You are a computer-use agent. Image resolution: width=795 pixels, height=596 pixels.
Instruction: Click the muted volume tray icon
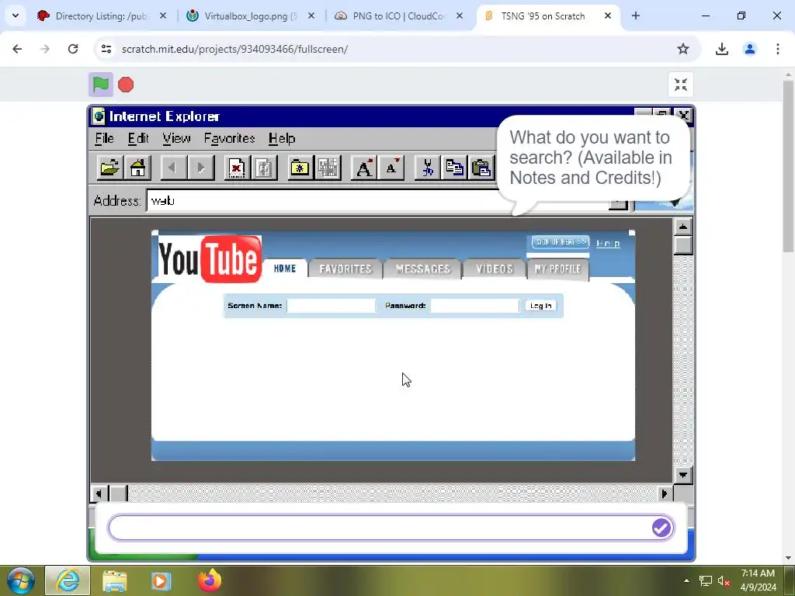tap(724, 581)
